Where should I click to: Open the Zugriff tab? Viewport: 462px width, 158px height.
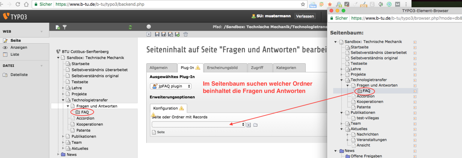click(x=257, y=68)
